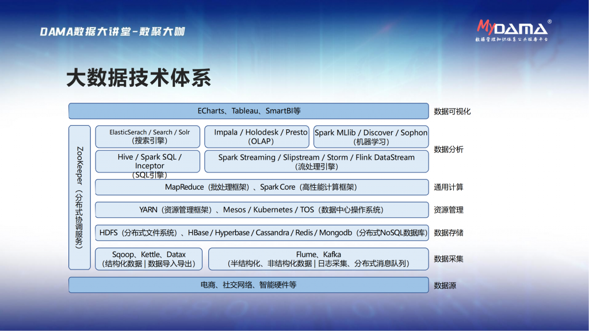Click the MyDAMA logo
This screenshot has height=331, width=589.
[513, 30]
